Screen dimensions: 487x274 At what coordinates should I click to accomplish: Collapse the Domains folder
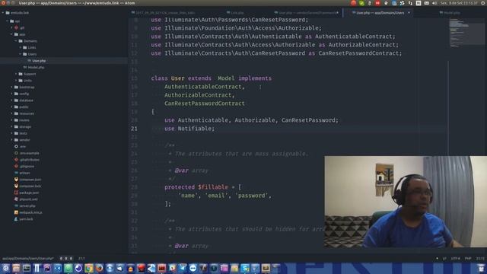click(16, 41)
